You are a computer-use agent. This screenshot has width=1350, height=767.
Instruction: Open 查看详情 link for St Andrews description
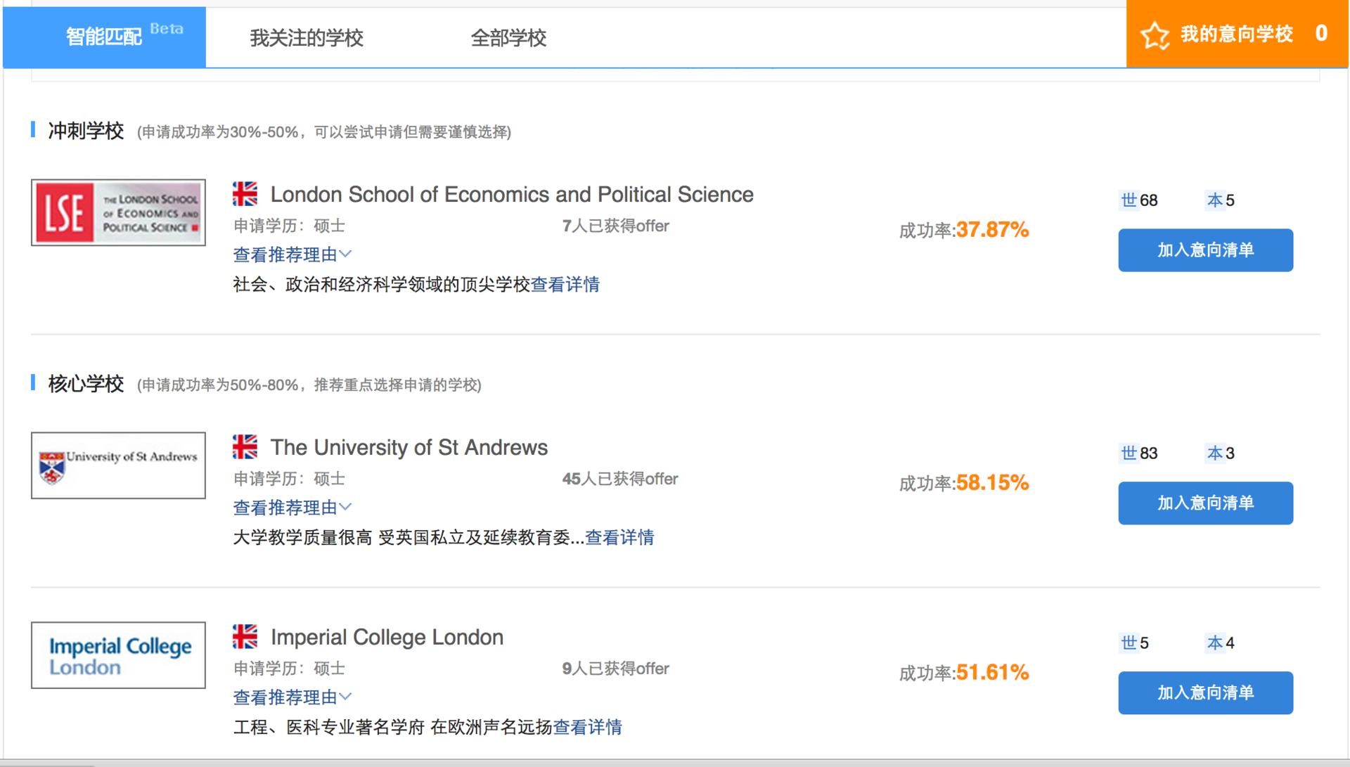point(619,538)
